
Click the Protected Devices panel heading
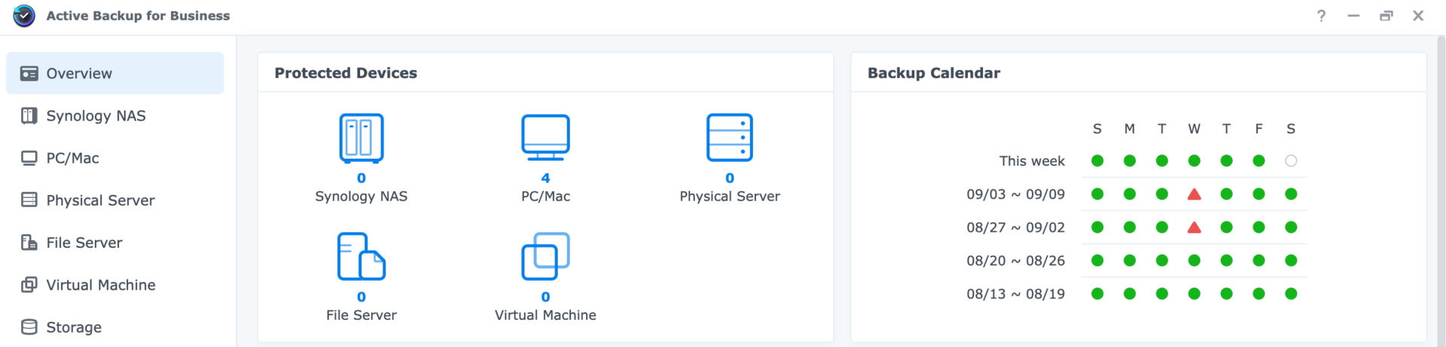tap(346, 73)
